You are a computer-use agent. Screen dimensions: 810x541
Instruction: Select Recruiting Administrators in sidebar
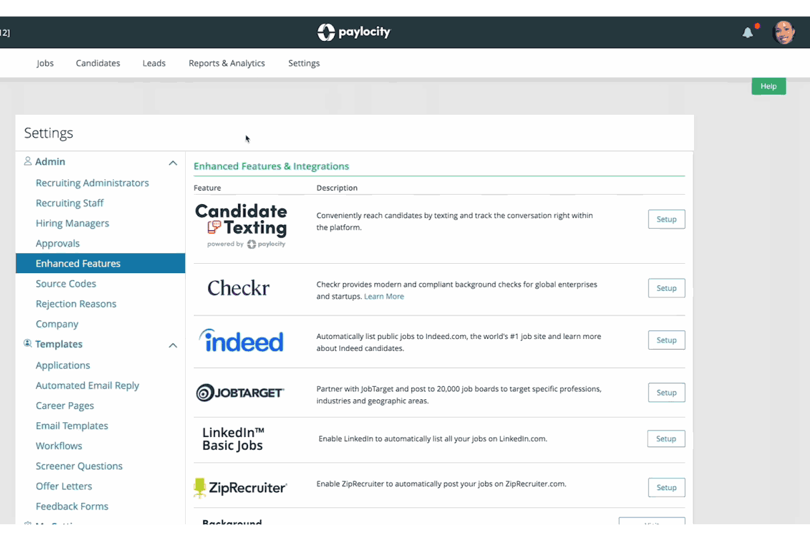click(x=93, y=183)
